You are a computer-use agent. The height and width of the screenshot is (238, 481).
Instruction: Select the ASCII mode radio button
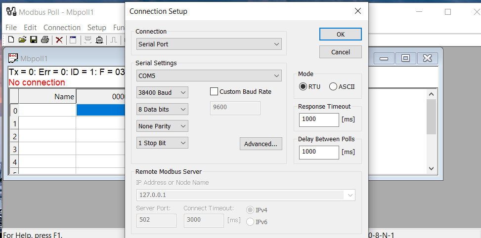[x=333, y=86]
